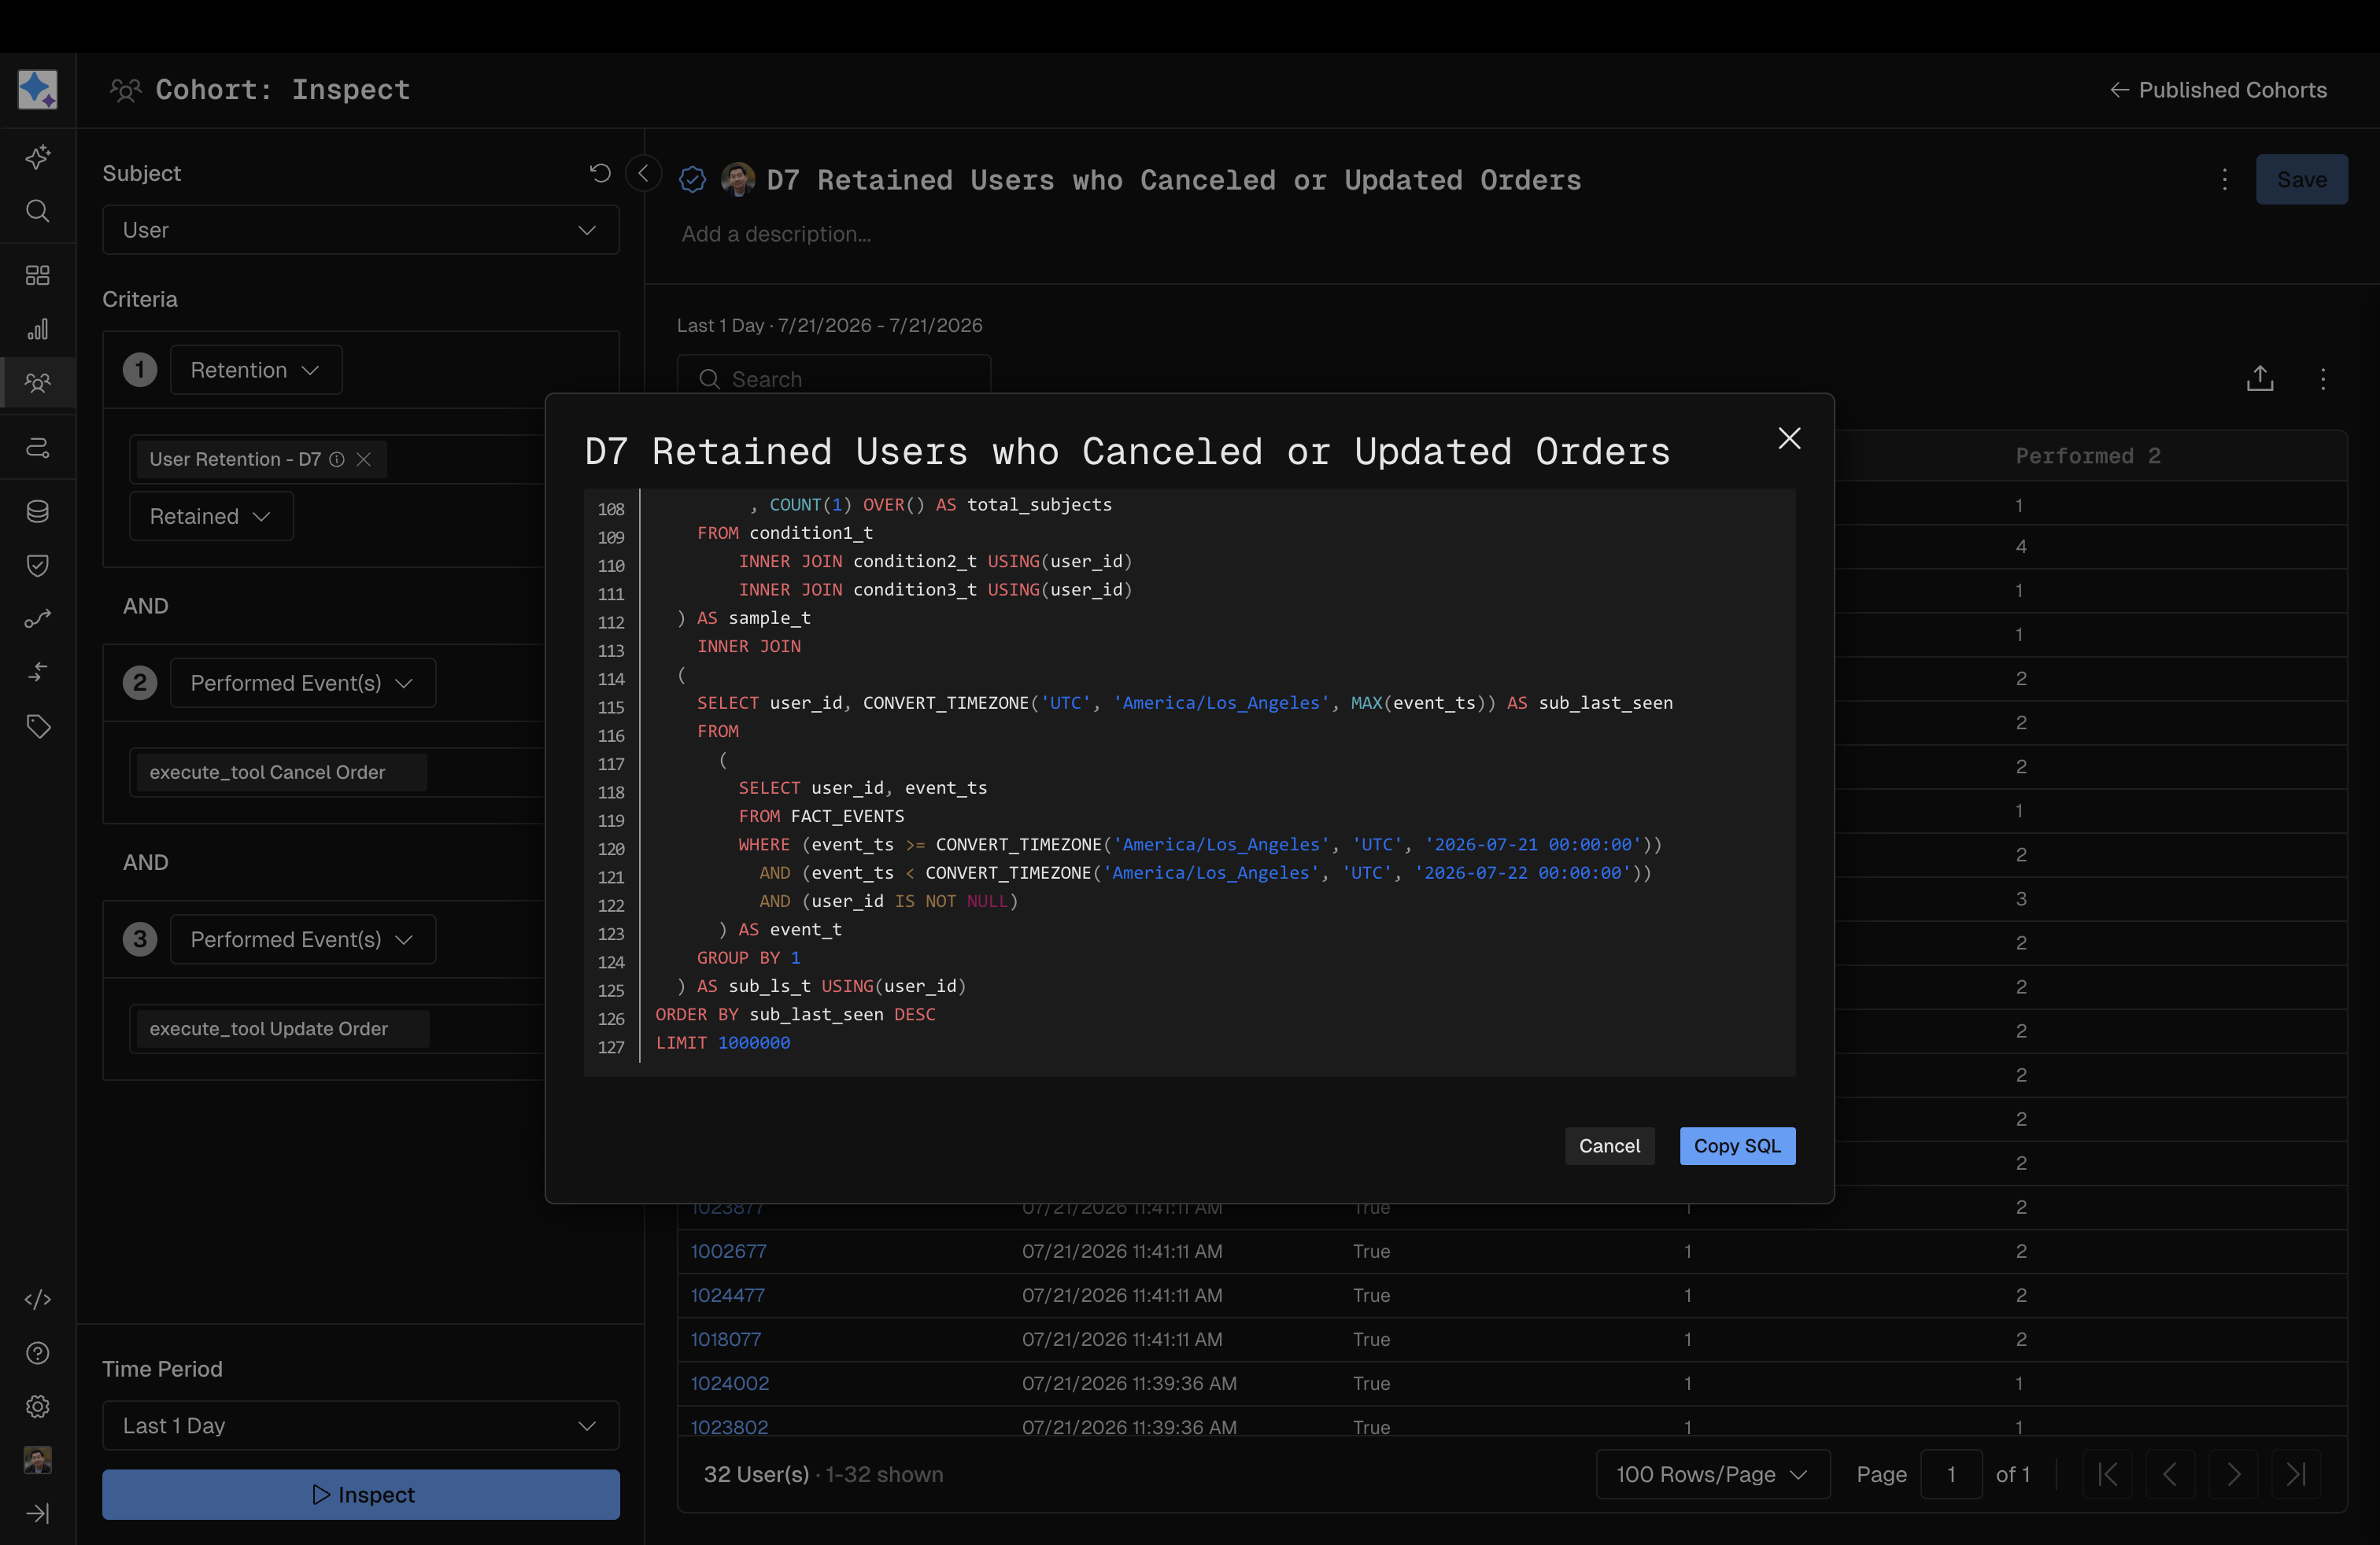Open the settings gear sidebar icon
Viewport: 2380px width, 1545px height.
pos(38,1406)
